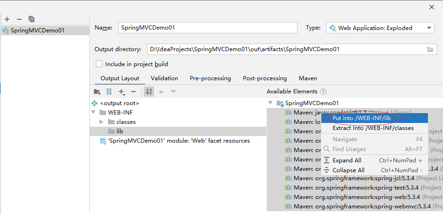Screen dimensions: 443x214
Task: Collapse the SpringMVCDemo01 available elements node
Action: pos(270,103)
